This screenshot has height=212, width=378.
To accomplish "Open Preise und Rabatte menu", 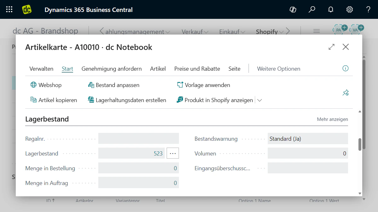I will click(x=197, y=68).
